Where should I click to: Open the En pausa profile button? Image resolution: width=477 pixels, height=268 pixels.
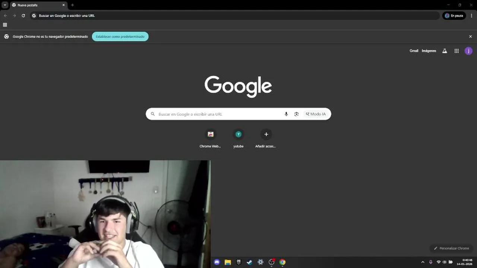(x=454, y=16)
